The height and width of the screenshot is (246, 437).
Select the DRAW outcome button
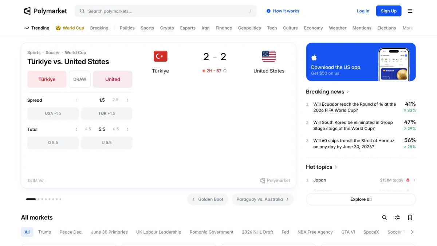80,79
